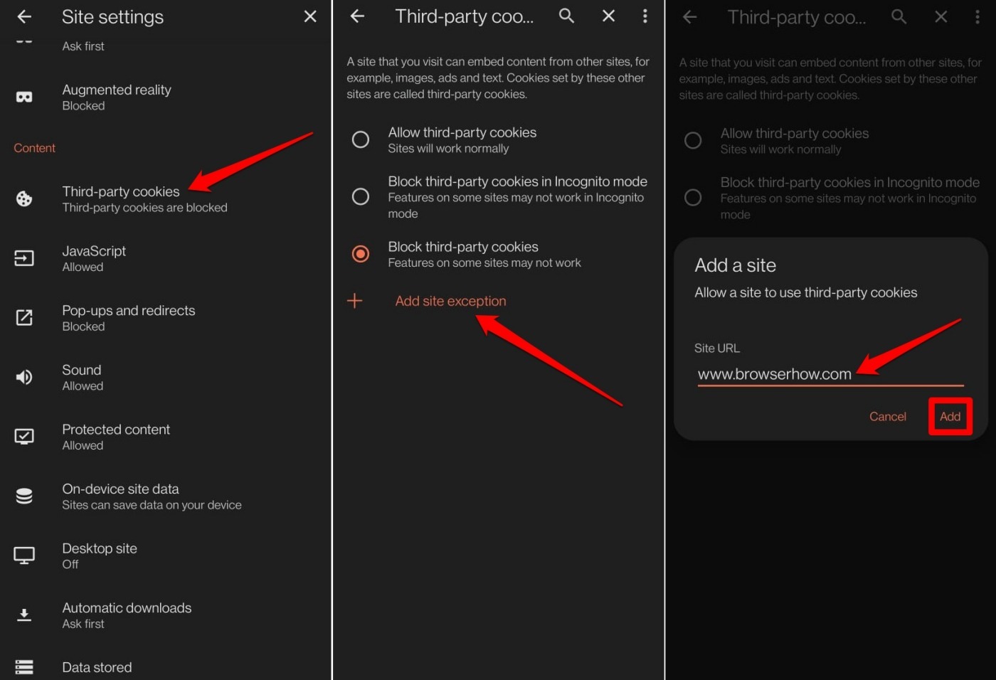
Task: Tap the JavaScript icon
Action: coord(24,258)
